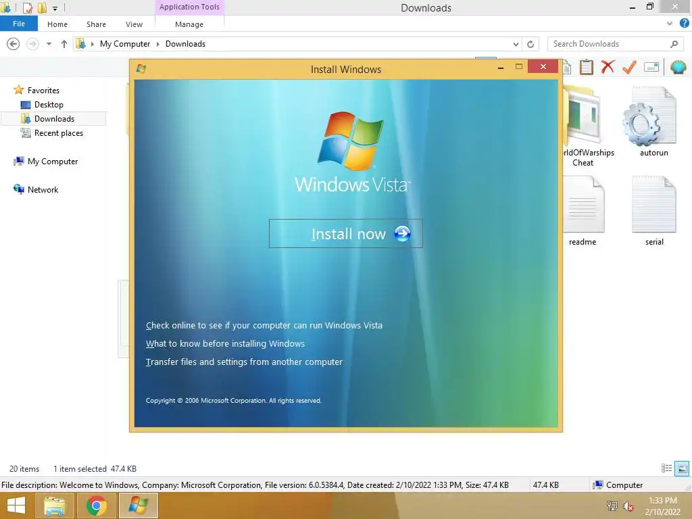
Task: Click the muted volume tray icon
Action: pyautogui.click(x=628, y=505)
